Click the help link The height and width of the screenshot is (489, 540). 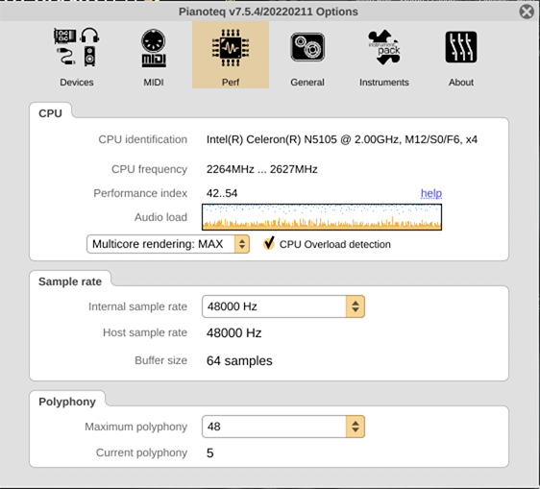[x=431, y=193]
